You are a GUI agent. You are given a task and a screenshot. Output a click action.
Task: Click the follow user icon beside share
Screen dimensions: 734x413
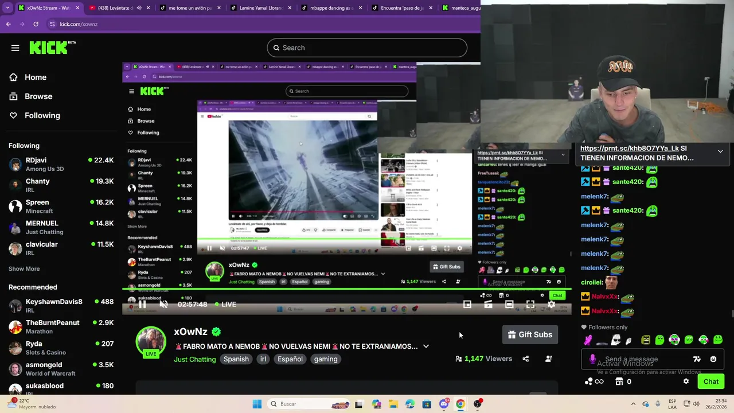pyautogui.click(x=549, y=359)
